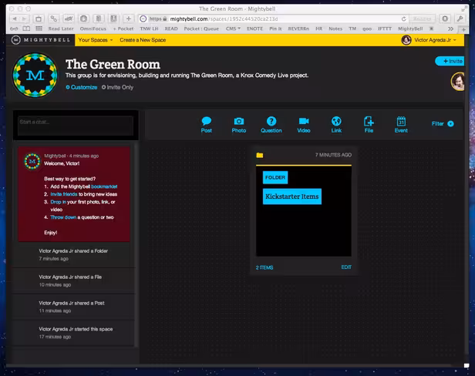Reload the page with the refresh icon
Image resolution: width=475 pixels, height=376 pixels.
click(x=403, y=18)
